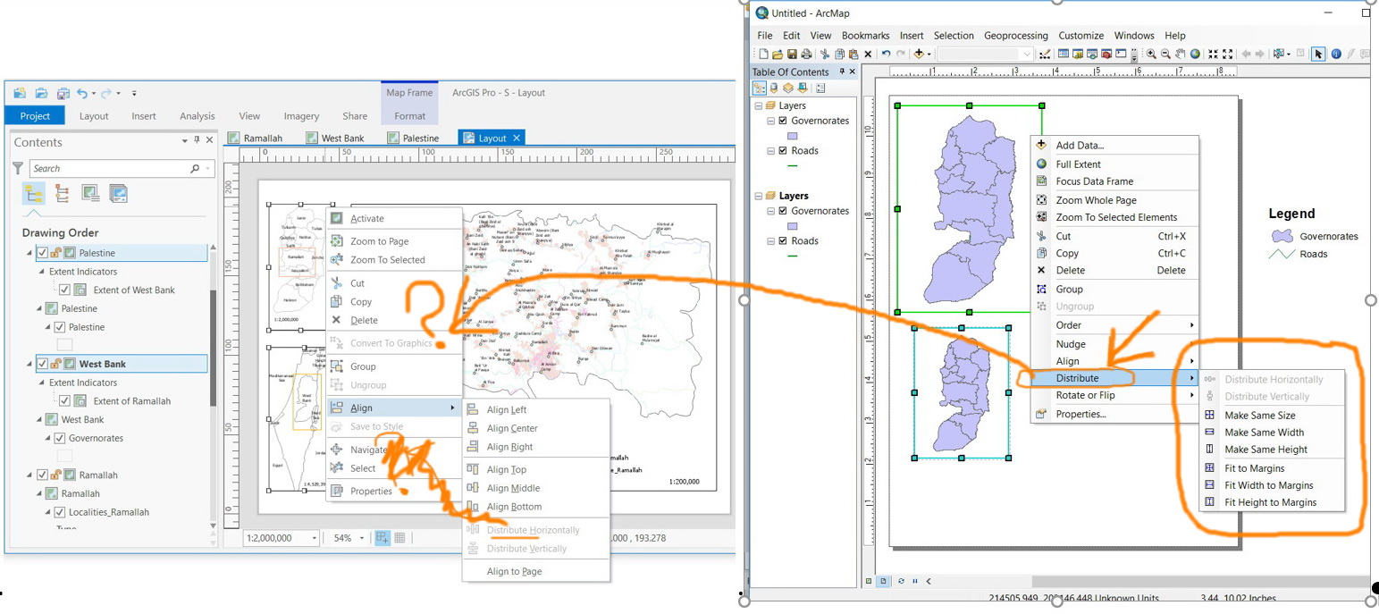Open ArcMap map scale combo box
Screen dimensions: 1379x614
click(x=985, y=55)
